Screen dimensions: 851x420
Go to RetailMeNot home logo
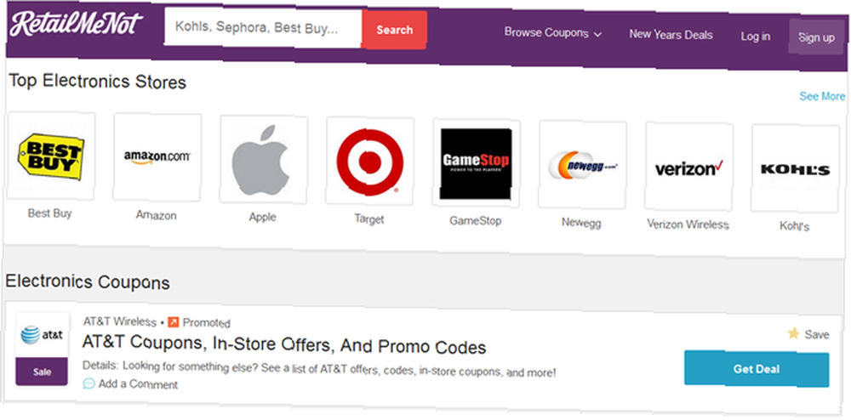(76, 25)
